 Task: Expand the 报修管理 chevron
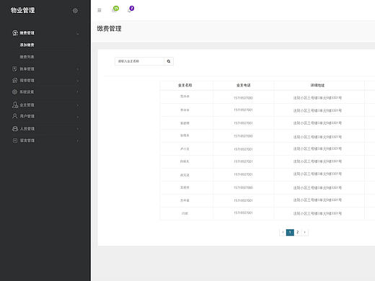(78, 81)
